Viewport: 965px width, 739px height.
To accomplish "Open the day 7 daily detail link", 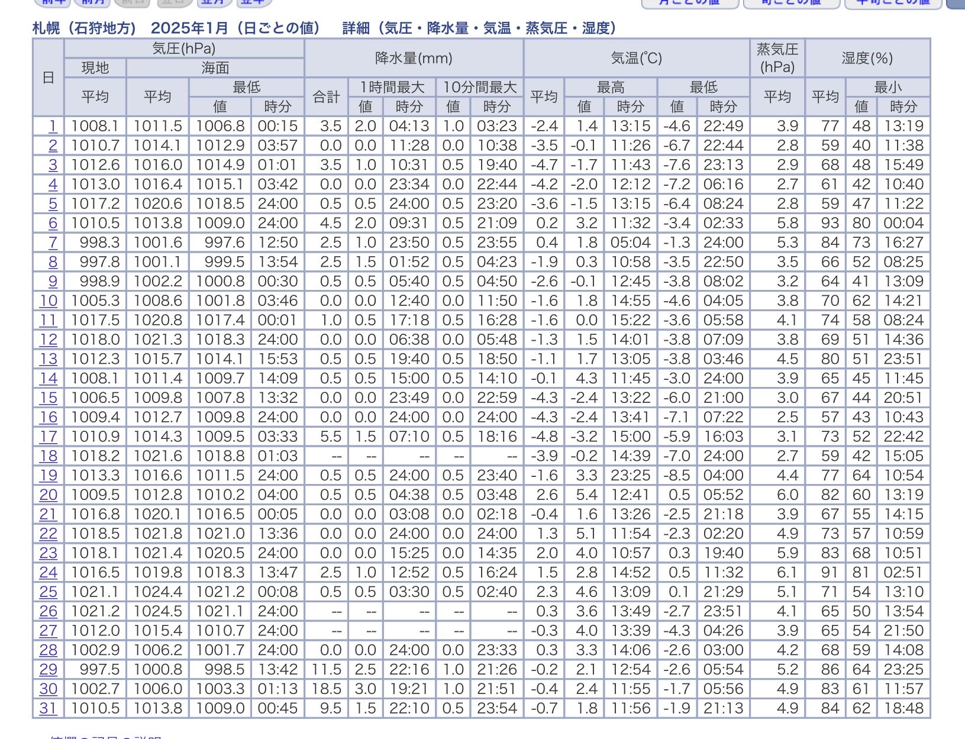I will pyautogui.click(x=53, y=243).
